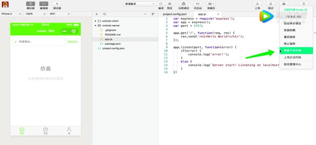Click the 上传 upload icon
Viewport: 316px width, 145px height.
pyautogui.click(x=257, y=4)
